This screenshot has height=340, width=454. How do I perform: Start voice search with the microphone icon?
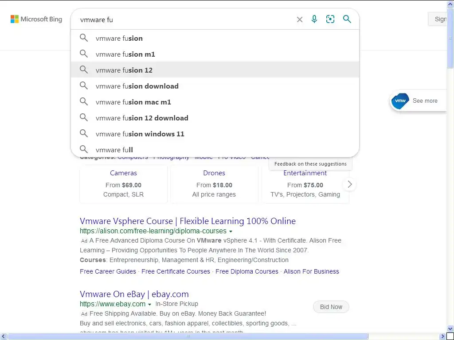click(x=314, y=19)
